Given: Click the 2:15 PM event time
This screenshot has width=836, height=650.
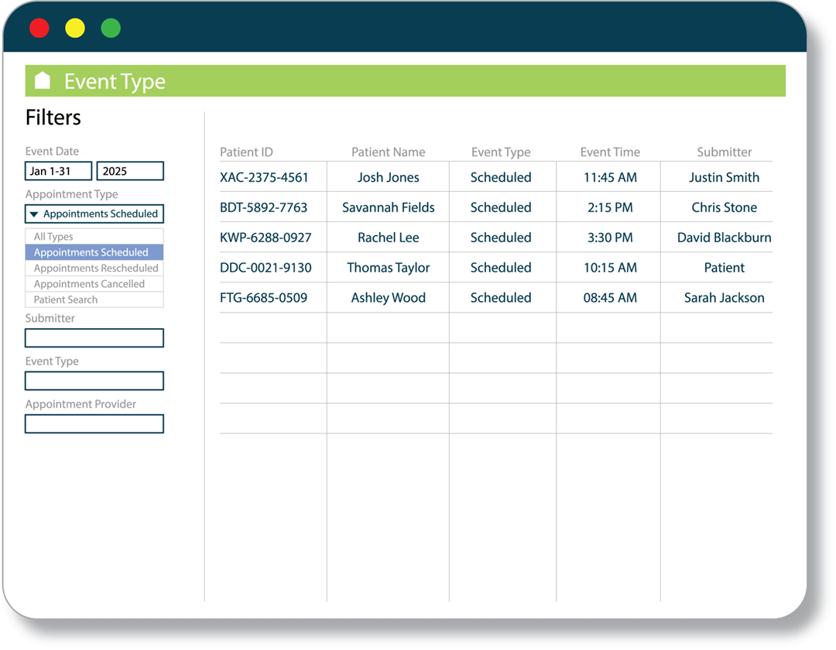Looking at the screenshot, I should coord(610,207).
